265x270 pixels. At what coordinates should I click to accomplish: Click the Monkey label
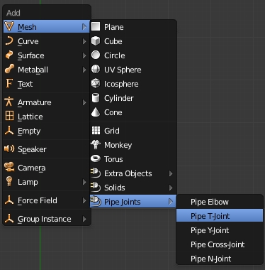pyautogui.click(x=118, y=145)
